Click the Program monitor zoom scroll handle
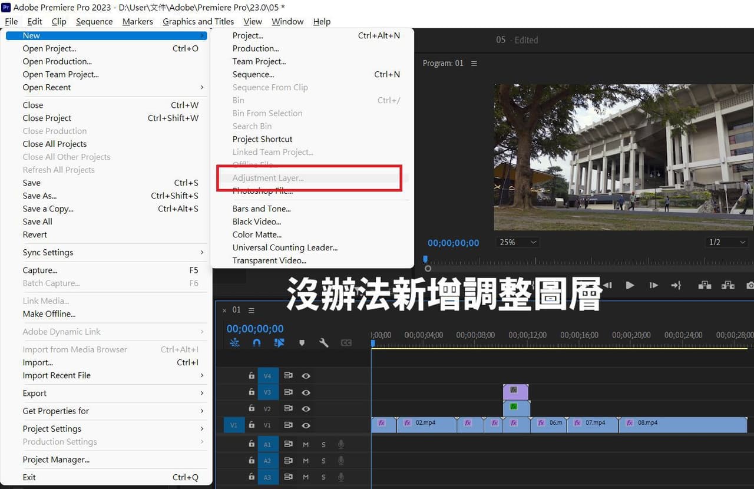 pyautogui.click(x=428, y=269)
